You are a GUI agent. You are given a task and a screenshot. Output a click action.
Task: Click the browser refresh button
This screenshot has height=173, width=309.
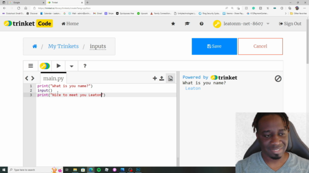18,8
